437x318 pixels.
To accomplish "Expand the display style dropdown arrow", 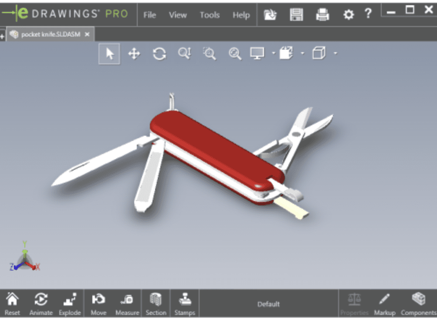I will click(335, 54).
